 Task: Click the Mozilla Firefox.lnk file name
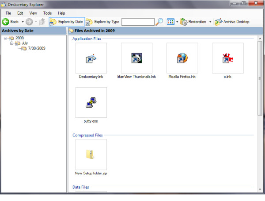pos(182,77)
